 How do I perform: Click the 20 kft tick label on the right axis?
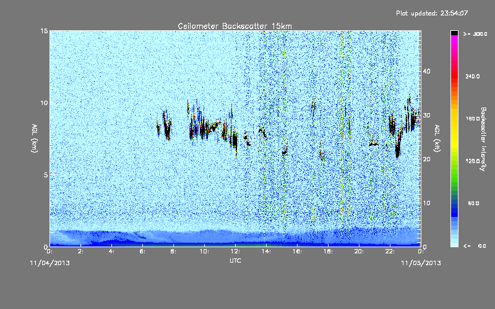[426, 159]
